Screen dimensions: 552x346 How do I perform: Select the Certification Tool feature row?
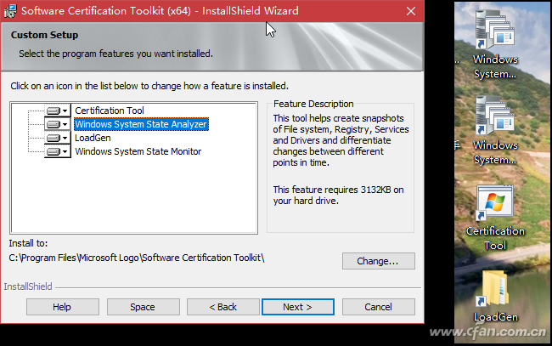[110, 111]
